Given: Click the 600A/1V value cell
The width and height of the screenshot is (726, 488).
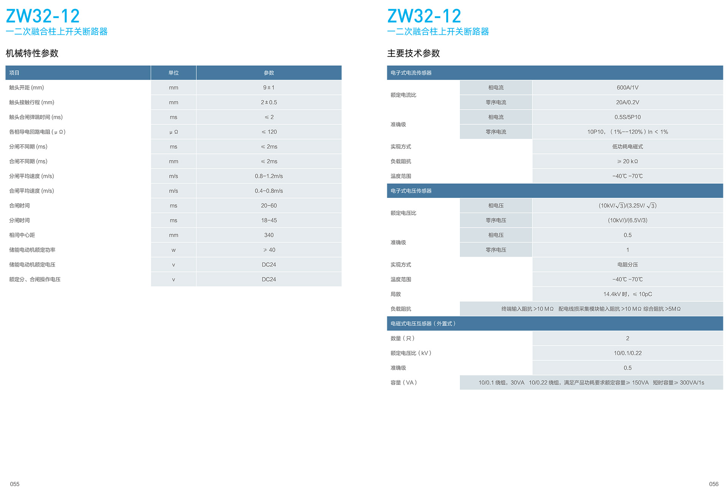Looking at the screenshot, I should click(627, 88).
